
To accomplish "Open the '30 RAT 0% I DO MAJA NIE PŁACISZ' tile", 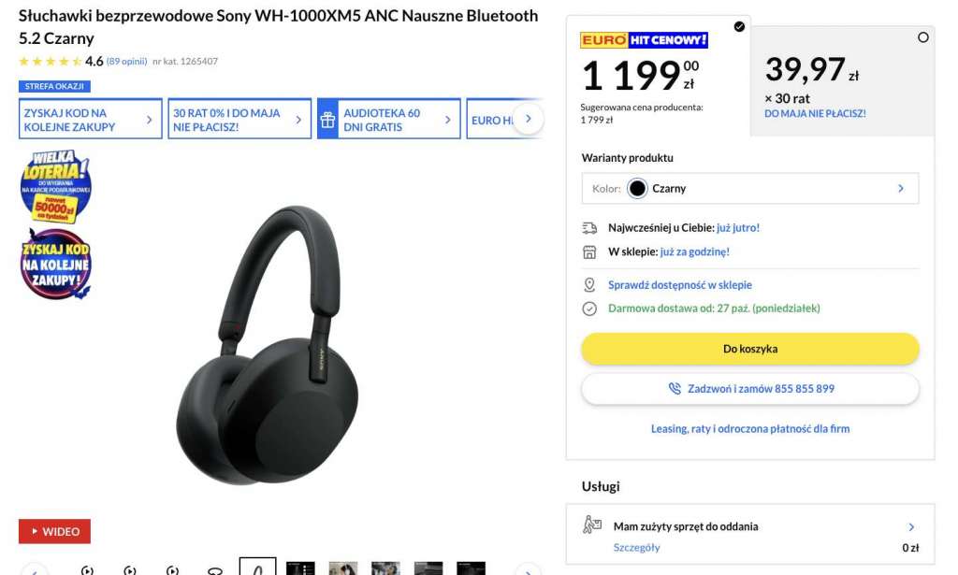I will pos(238,119).
